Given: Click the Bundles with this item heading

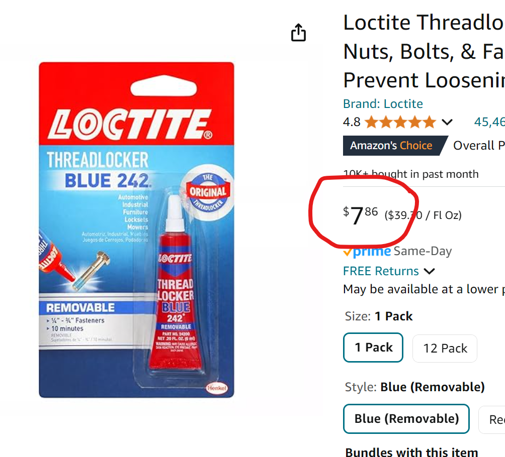Looking at the screenshot, I should (411, 451).
